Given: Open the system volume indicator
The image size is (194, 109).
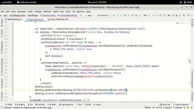Looking at the screenshot, I should pyautogui.click(x=181, y=2).
